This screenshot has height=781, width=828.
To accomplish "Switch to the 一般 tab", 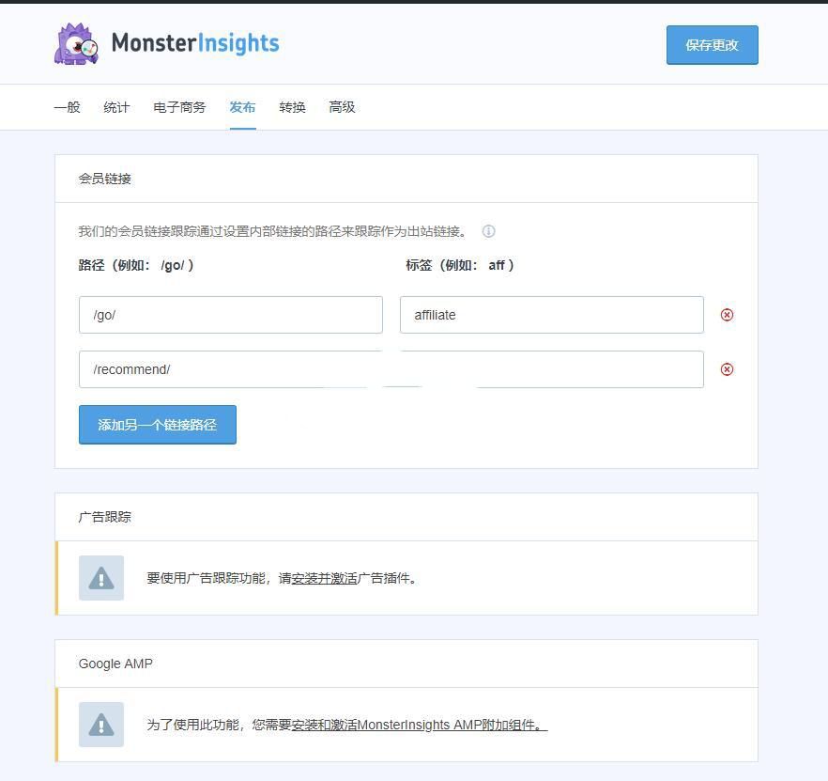I will pos(67,107).
